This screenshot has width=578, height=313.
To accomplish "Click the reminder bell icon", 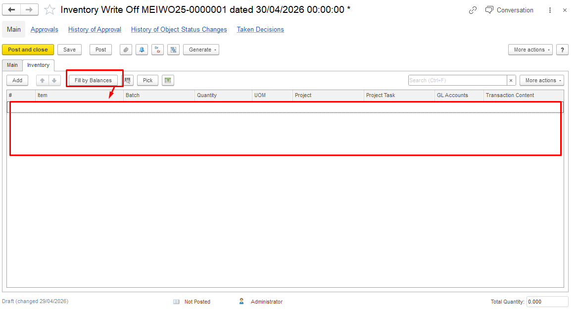I will pyautogui.click(x=142, y=50).
